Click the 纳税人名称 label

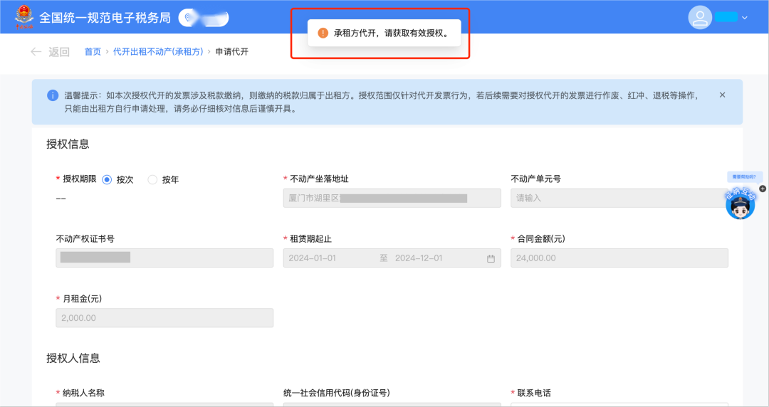click(x=83, y=393)
